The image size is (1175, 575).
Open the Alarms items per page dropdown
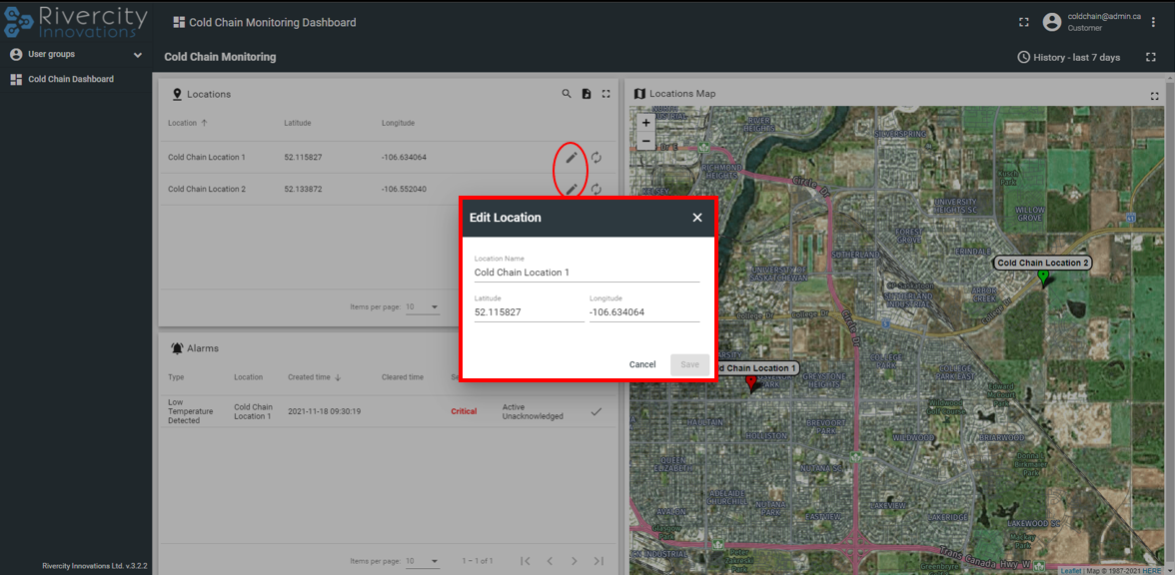click(423, 561)
